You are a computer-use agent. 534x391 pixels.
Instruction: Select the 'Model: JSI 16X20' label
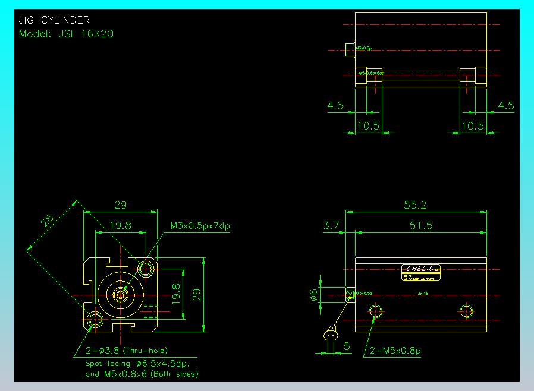[x=66, y=34]
